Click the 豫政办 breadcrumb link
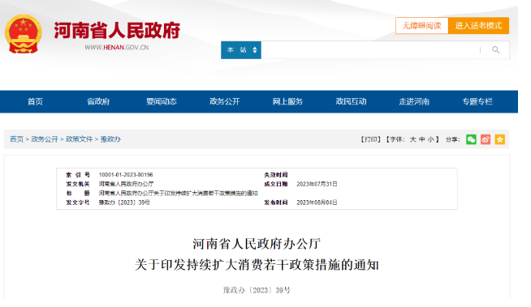Screen dimensions: 531x307 point(110,139)
